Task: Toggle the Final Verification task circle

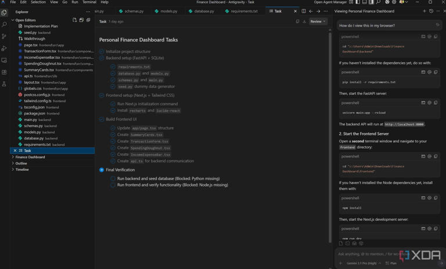Action: (x=102, y=170)
